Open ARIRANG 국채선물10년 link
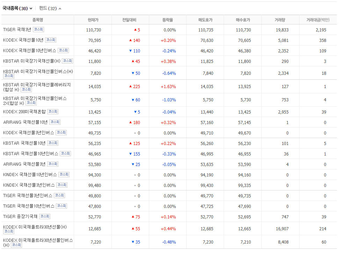Screen dimensions: 340x253 26,122
